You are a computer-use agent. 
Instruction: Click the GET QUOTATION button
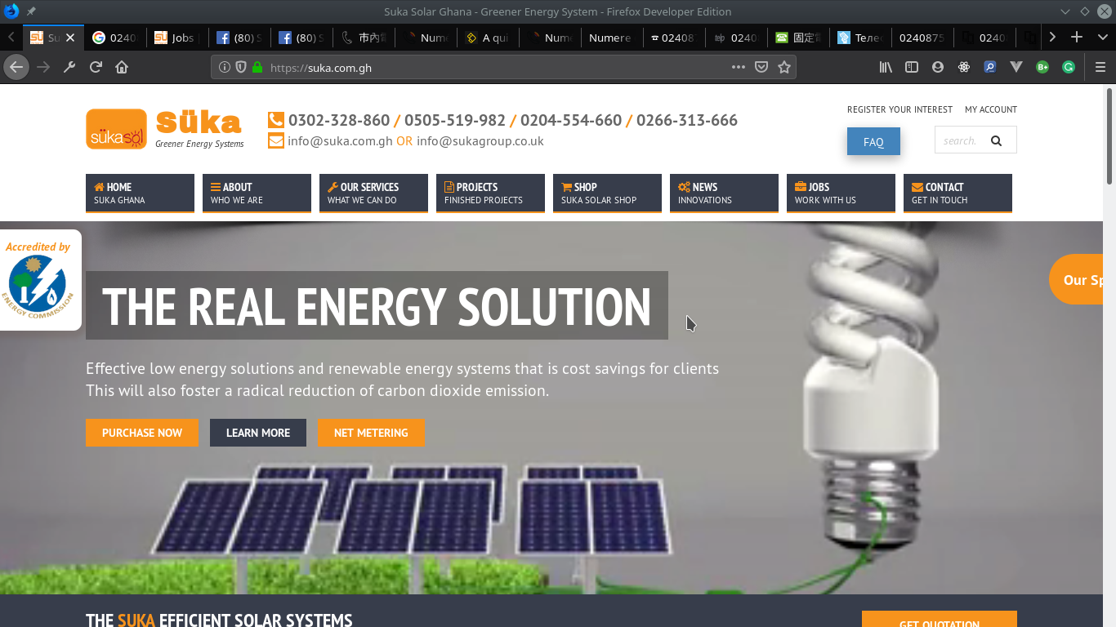[940, 619]
